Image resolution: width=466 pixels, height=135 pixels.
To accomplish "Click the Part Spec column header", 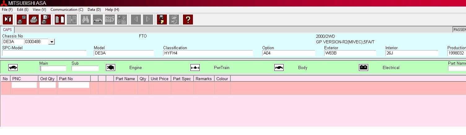I will pyautogui.click(x=182, y=79).
